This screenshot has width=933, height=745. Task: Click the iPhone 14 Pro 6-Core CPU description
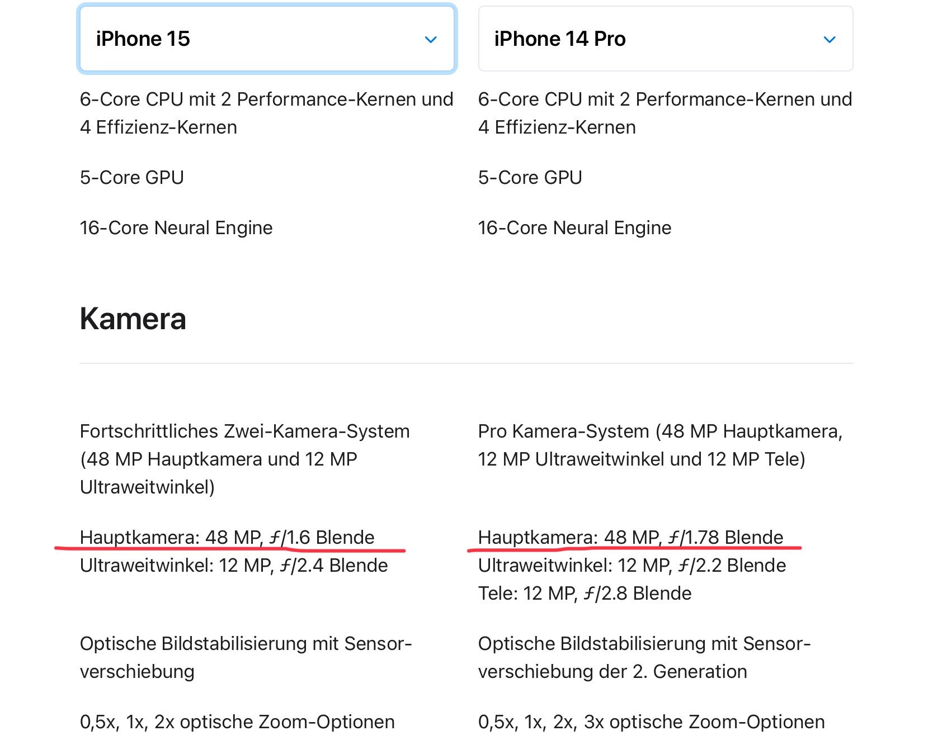coord(665,113)
